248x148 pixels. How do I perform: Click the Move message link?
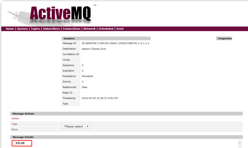tap(14, 129)
